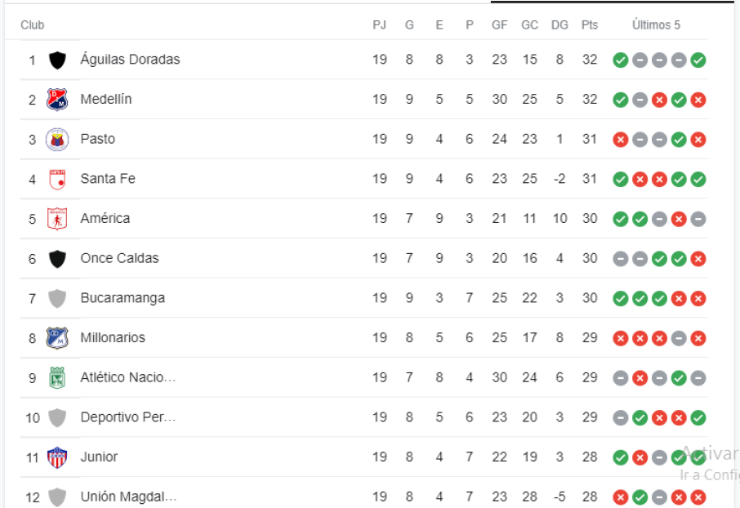The image size is (740, 508).
Task: Open the Deportivo Pereira team link
Action: [x=128, y=417]
